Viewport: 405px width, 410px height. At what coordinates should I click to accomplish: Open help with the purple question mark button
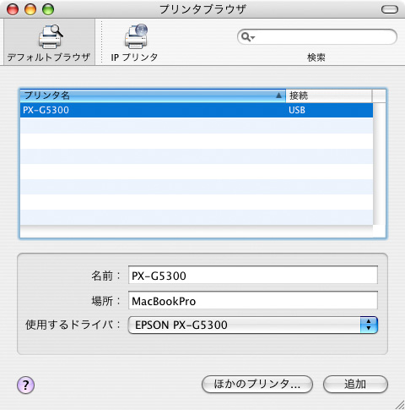pyautogui.click(x=25, y=385)
